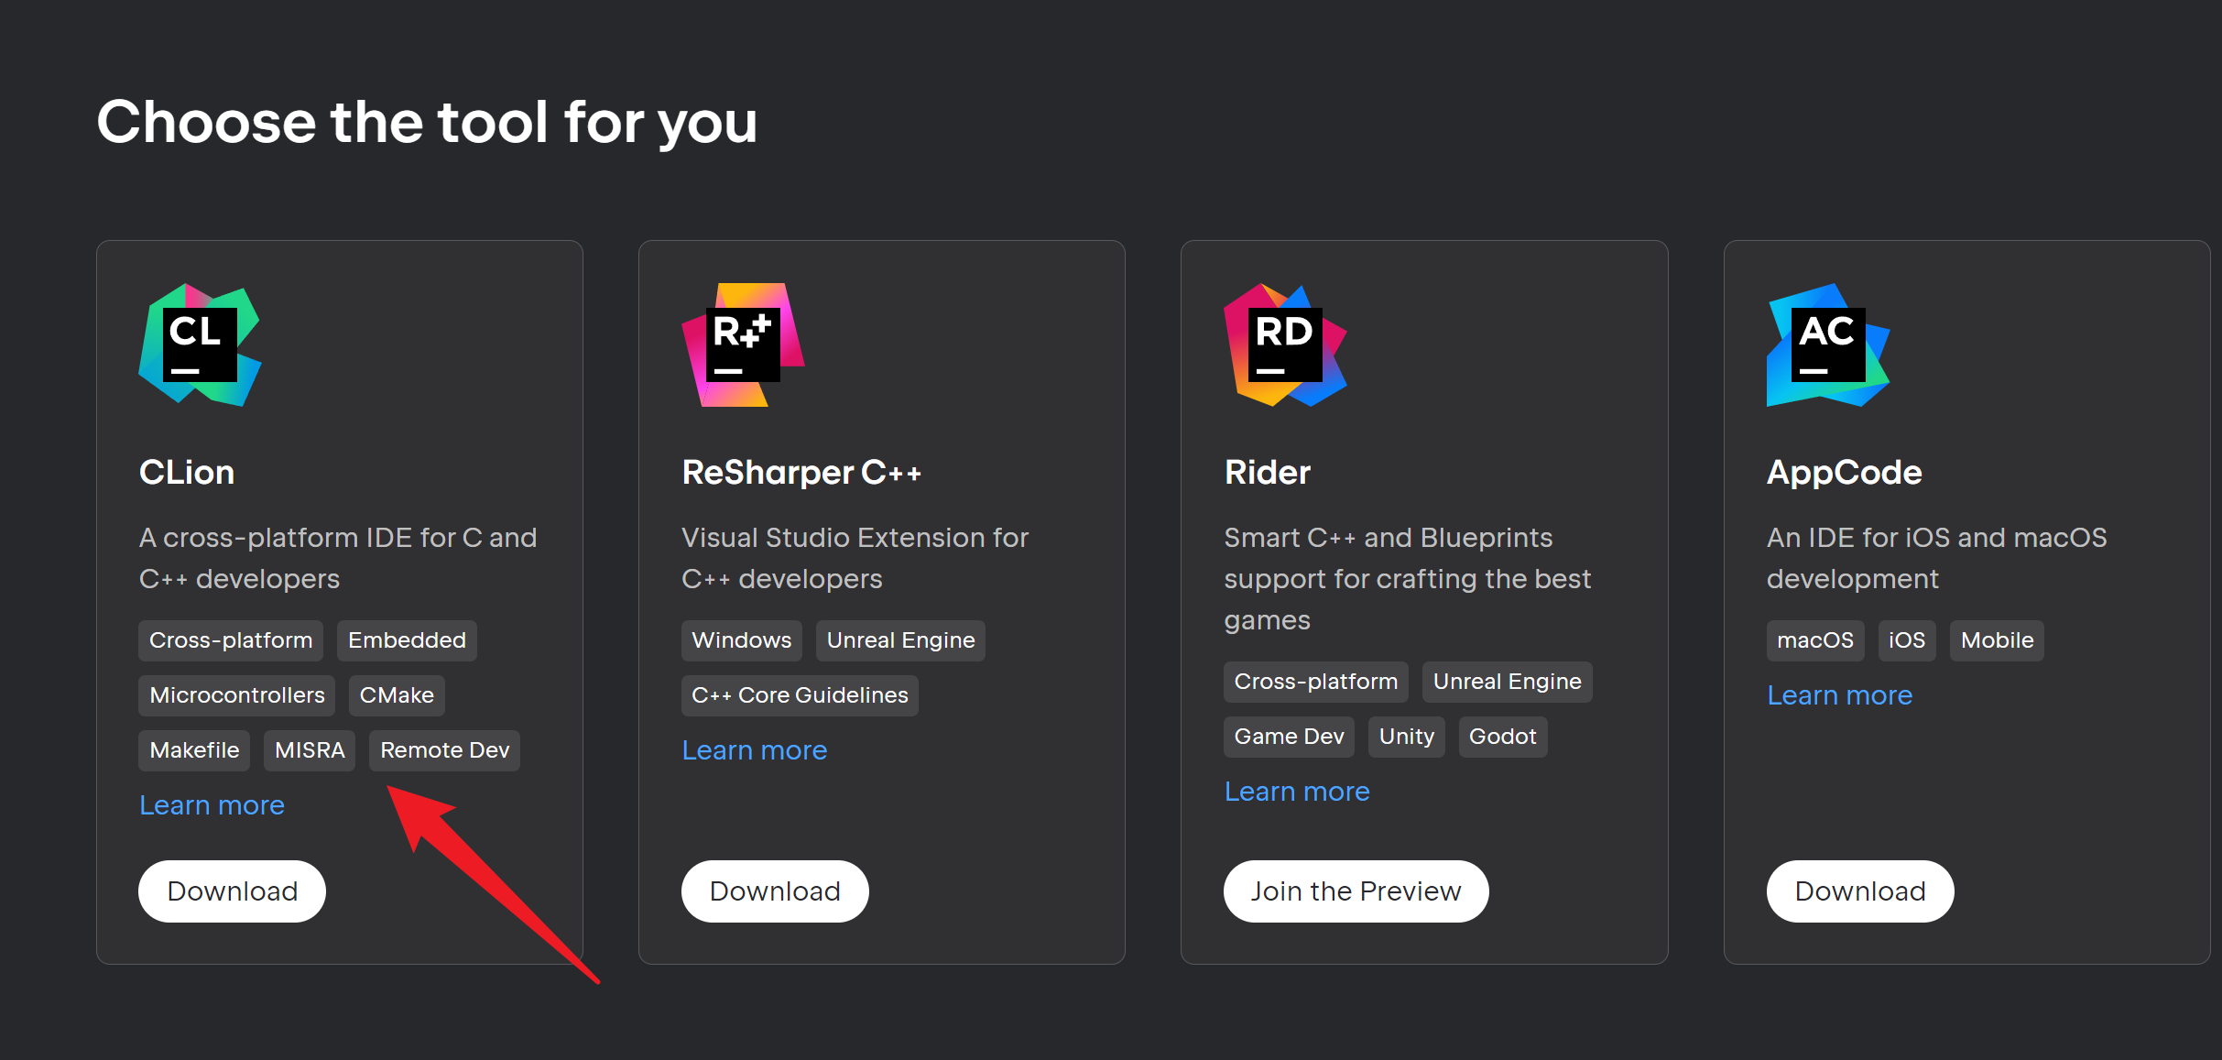Viewport: 2222px width, 1060px height.
Task: Download CLion using its Download button
Action: (232, 891)
